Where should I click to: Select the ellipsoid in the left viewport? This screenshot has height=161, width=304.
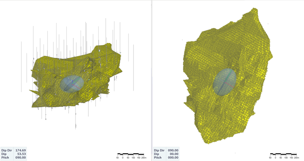point(72,84)
